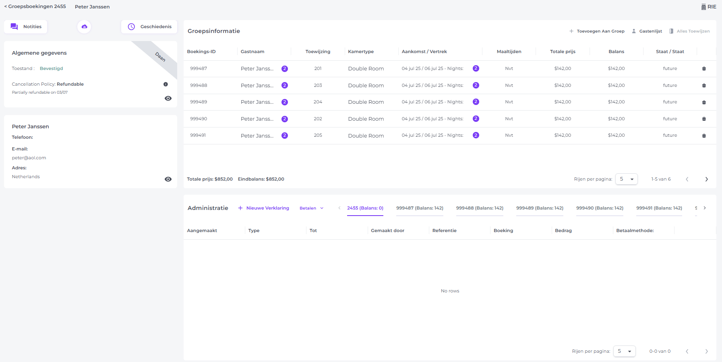The height and width of the screenshot is (362, 722).
Task: Click Balans column header
Action: [616, 51]
